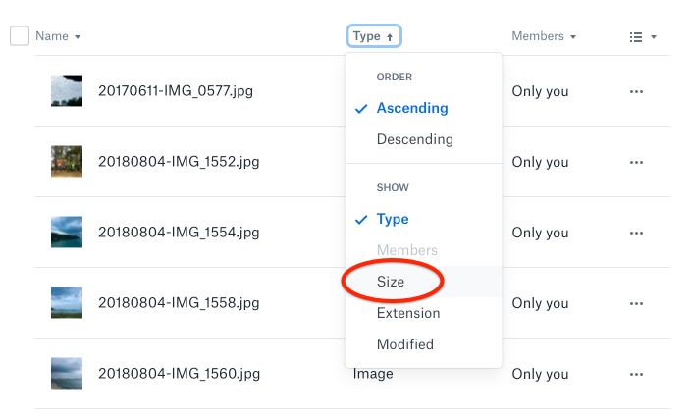Show the Type column option

(393, 219)
